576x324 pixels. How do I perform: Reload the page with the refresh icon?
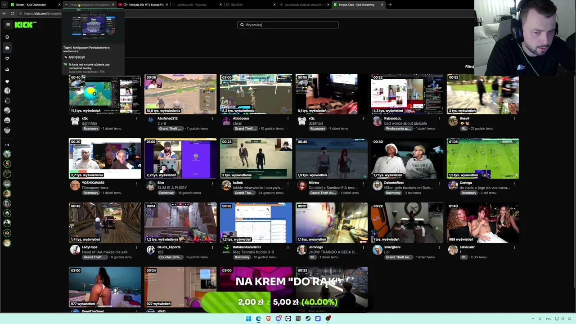coord(13,13)
